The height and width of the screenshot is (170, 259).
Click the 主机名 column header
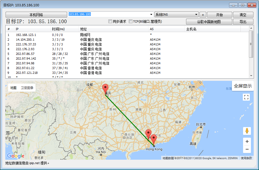[x=213, y=29]
